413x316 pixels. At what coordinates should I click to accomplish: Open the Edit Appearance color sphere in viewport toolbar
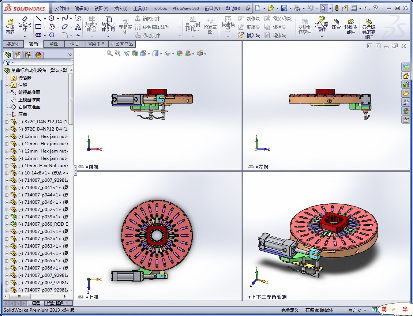click(x=180, y=53)
